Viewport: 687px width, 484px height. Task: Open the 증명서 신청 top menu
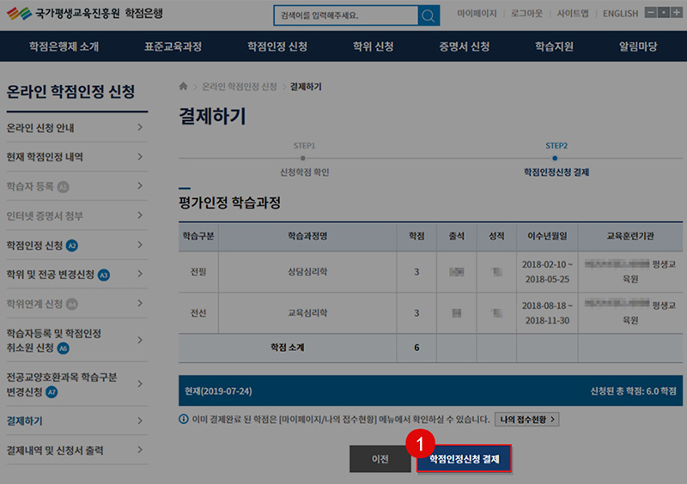[464, 46]
